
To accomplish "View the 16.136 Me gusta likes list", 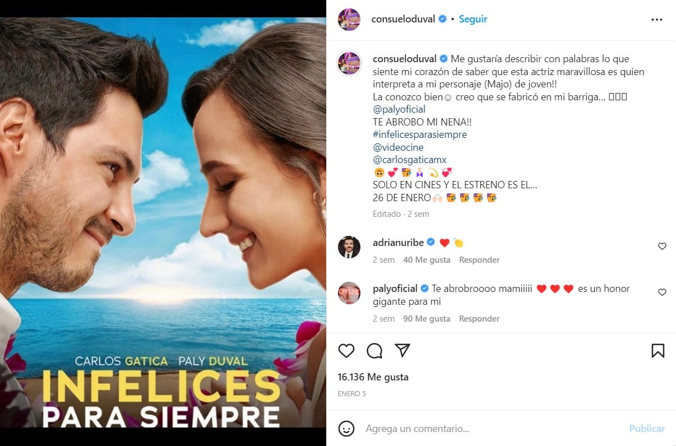I will [373, 377].
